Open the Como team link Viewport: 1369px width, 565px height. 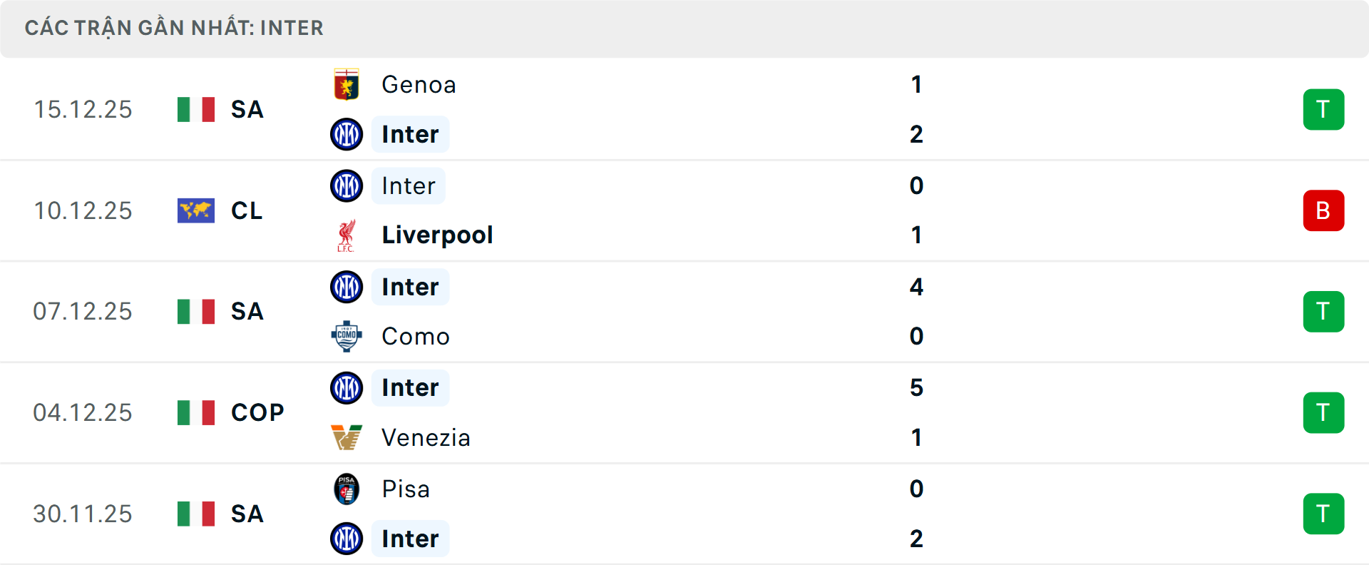pos(416,336)
